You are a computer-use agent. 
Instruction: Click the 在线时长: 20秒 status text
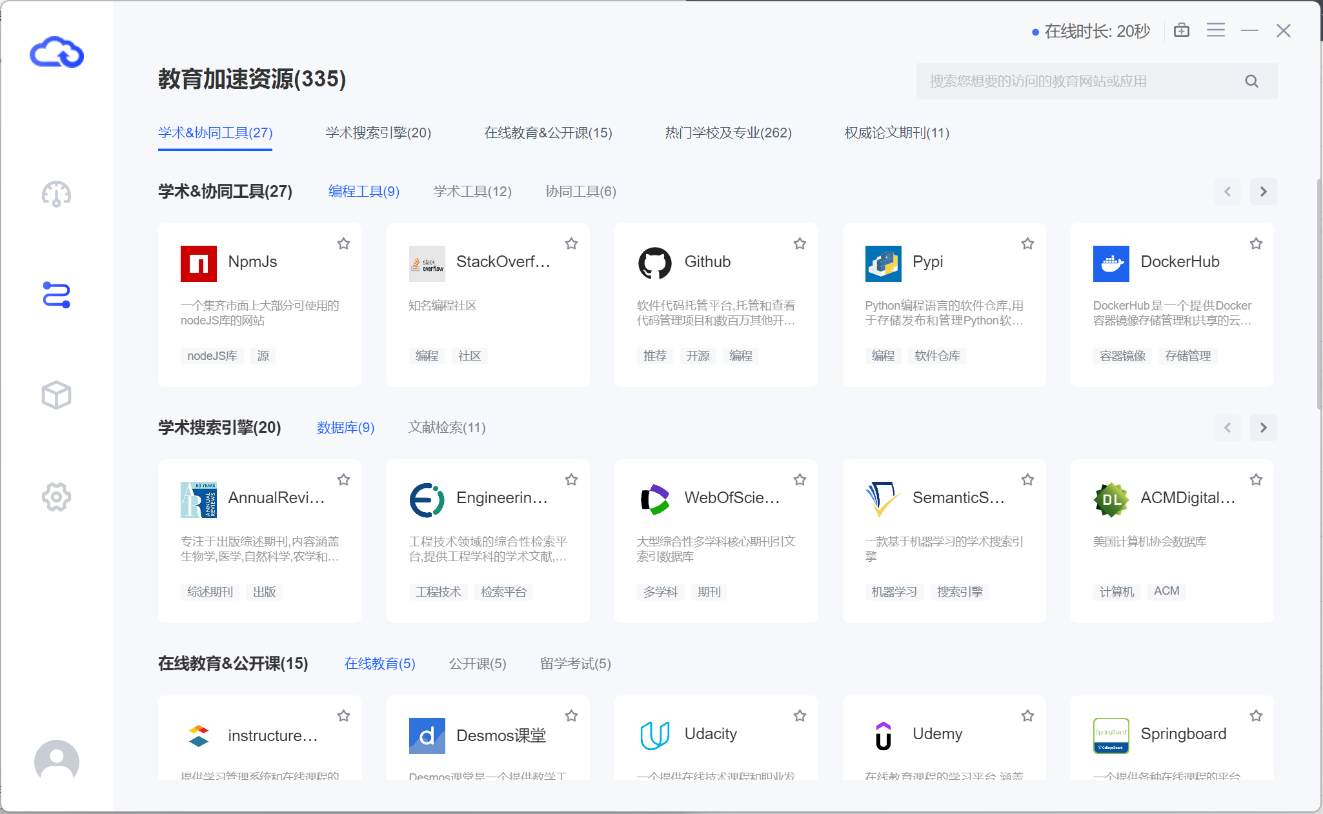(x=1097, y=31)
